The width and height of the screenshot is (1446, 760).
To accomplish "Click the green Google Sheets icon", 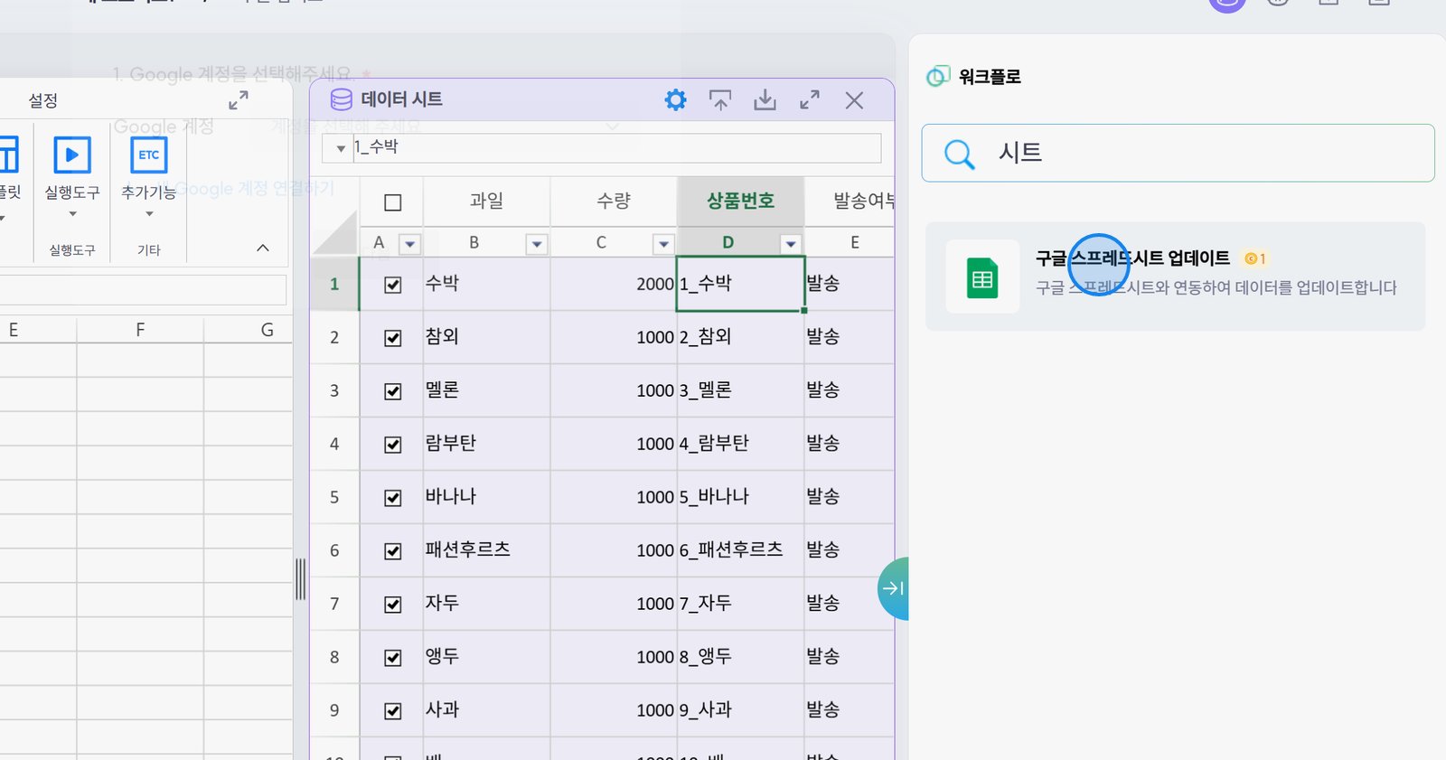I will [x=982, y=277].
